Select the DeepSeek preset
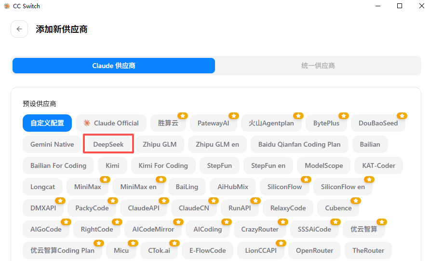The width and height of the screenshot is (430, 261). coord(108,144)
